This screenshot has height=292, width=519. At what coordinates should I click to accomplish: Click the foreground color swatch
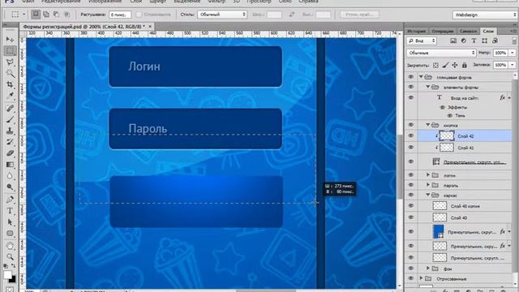tap(7, 274)
